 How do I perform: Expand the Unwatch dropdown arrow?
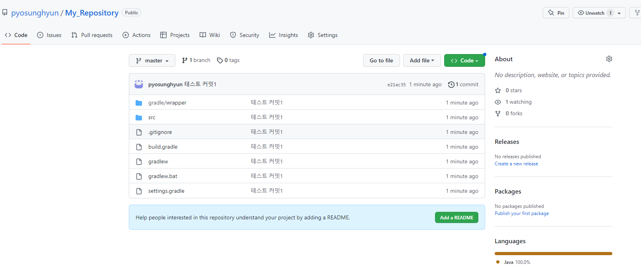(620, 13)
